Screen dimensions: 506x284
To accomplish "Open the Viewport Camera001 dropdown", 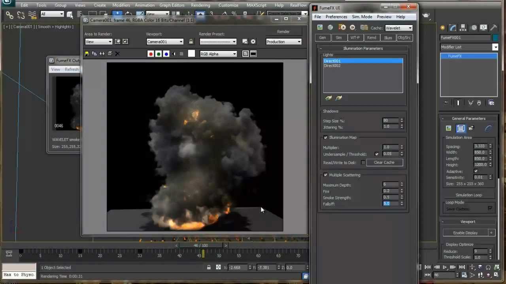I will click(165, 41).
